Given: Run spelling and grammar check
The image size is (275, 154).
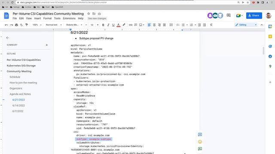Looking at the screenshot, I should (x=21, y=25).
